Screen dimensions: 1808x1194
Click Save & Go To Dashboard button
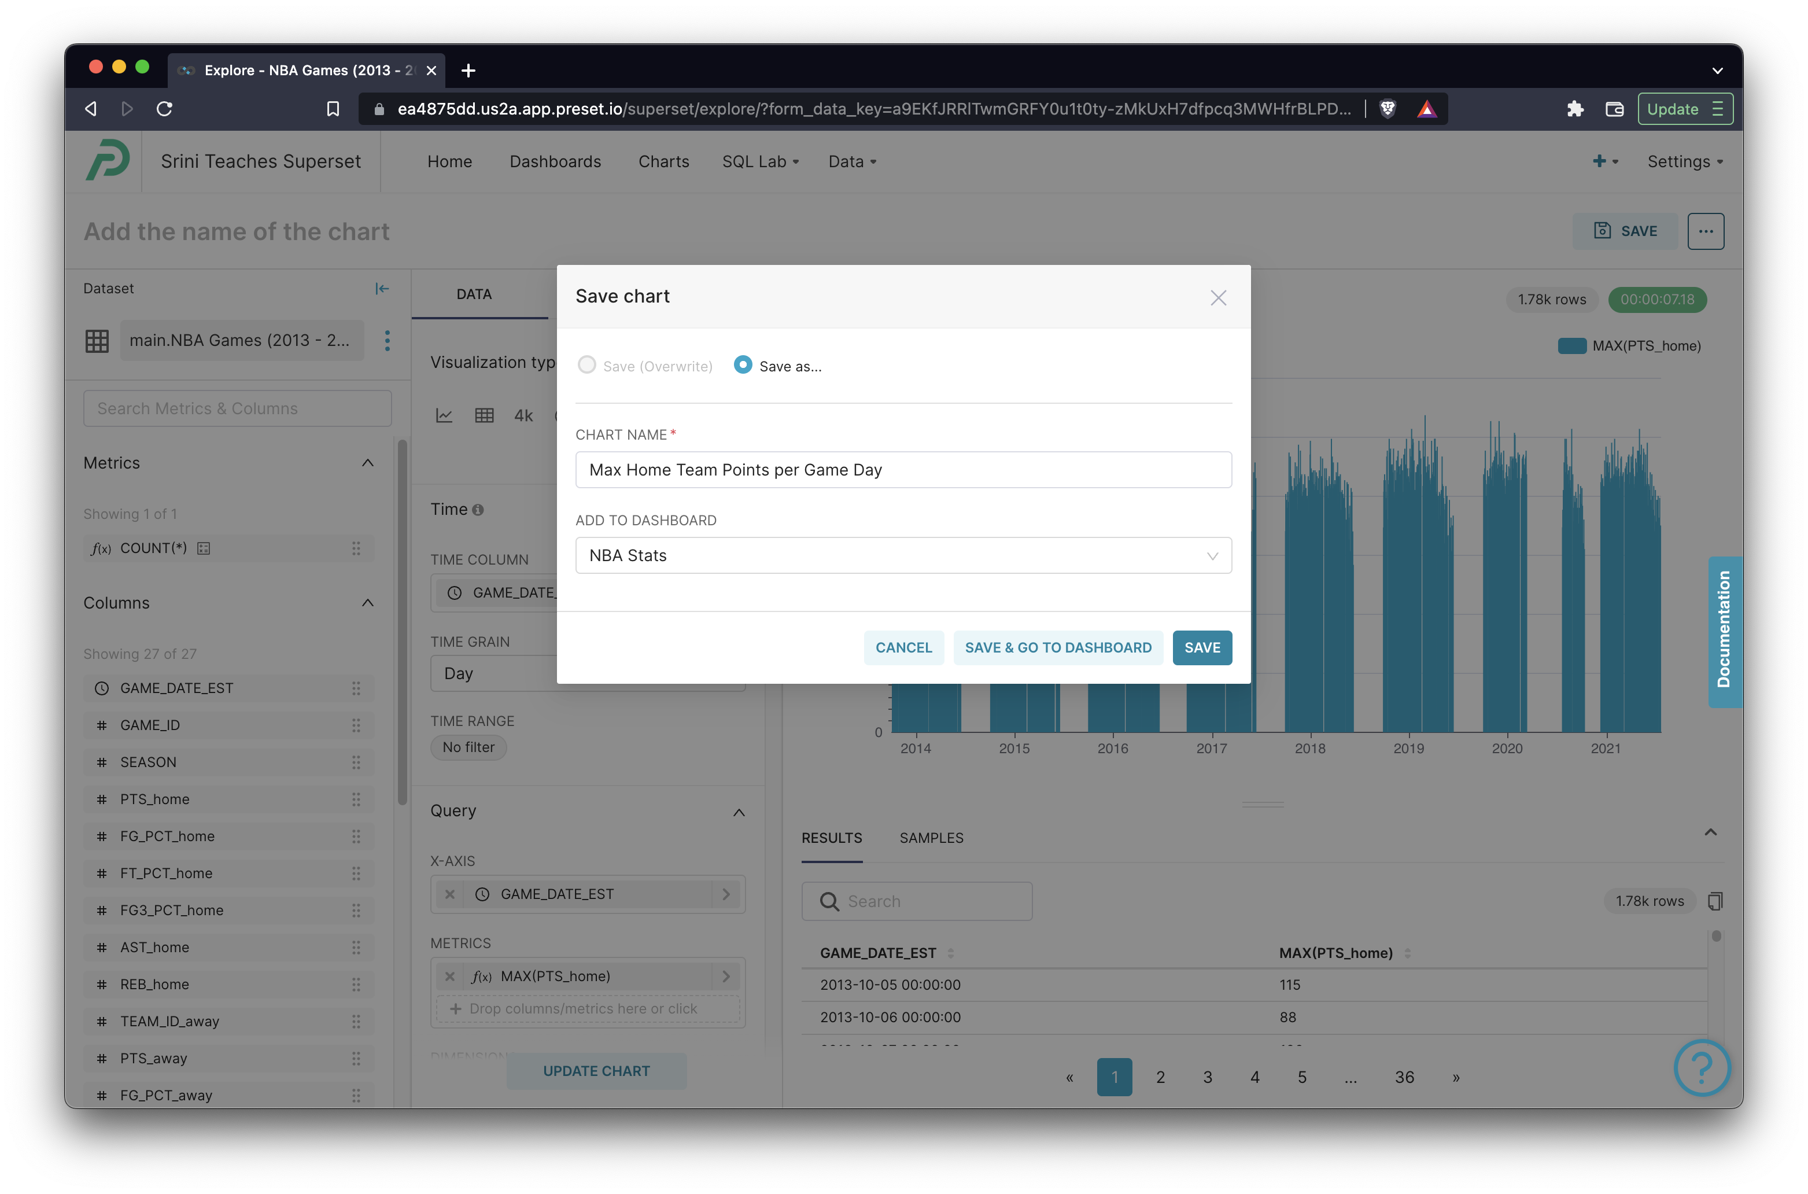pos(1057,648)
